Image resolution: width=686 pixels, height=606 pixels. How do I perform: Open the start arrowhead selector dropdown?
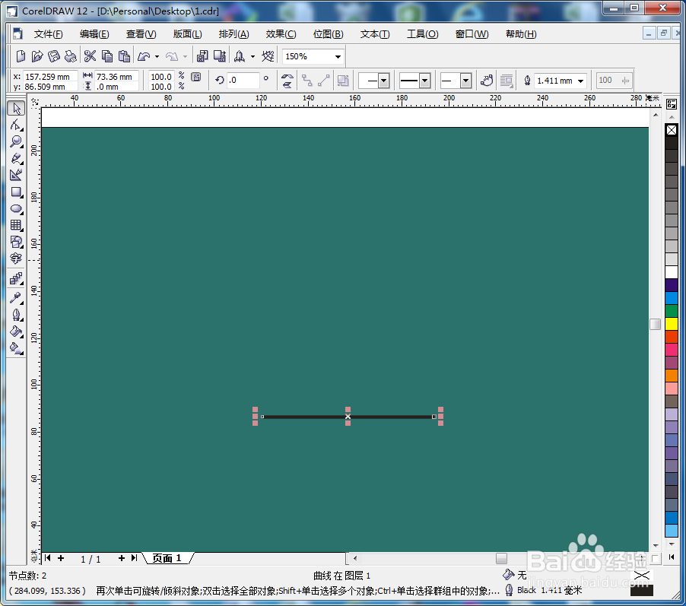coord(383,81)
